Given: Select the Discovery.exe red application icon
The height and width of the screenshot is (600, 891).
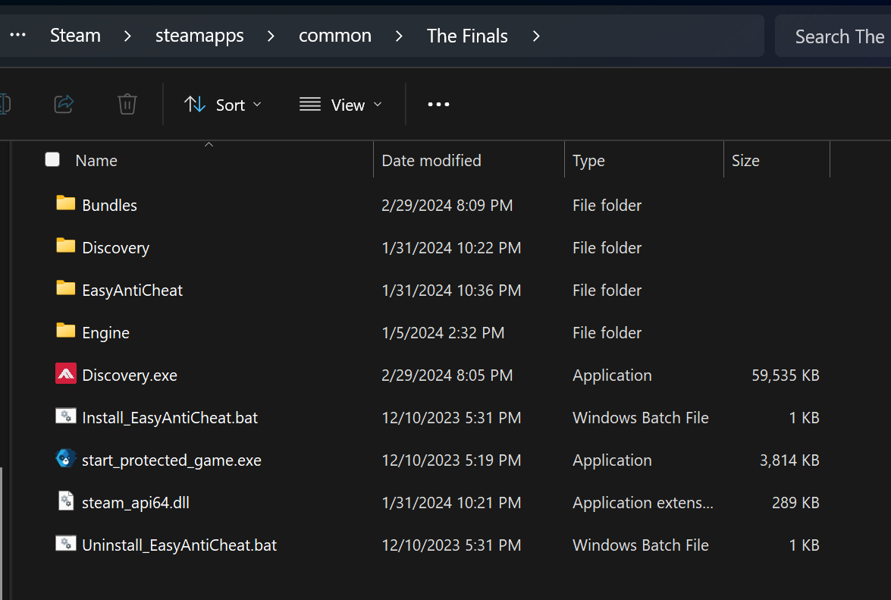Looking at the screenshot, I should pyautogui.click(x=66, y=373).
